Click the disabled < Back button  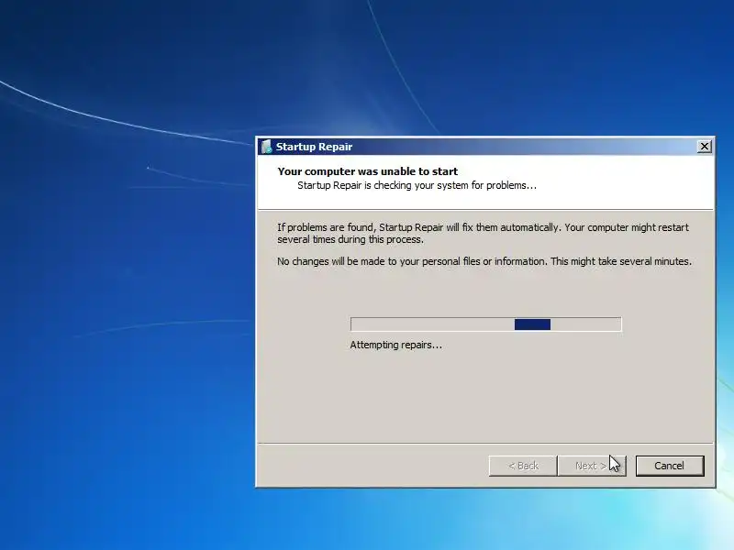523,466
